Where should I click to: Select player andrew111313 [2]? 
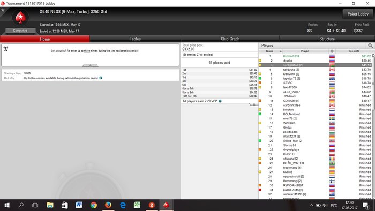[x=315, y=194]
